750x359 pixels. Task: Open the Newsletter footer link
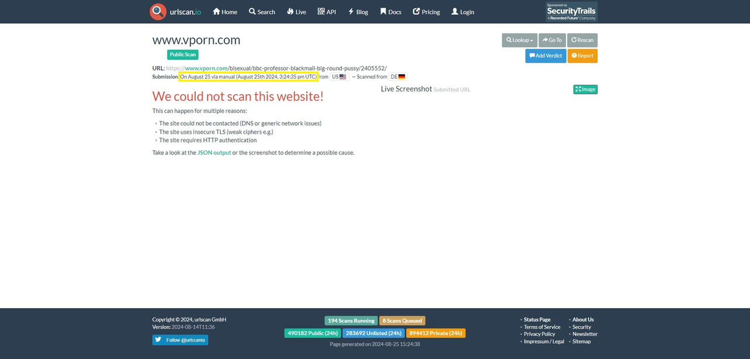(585, 334)
